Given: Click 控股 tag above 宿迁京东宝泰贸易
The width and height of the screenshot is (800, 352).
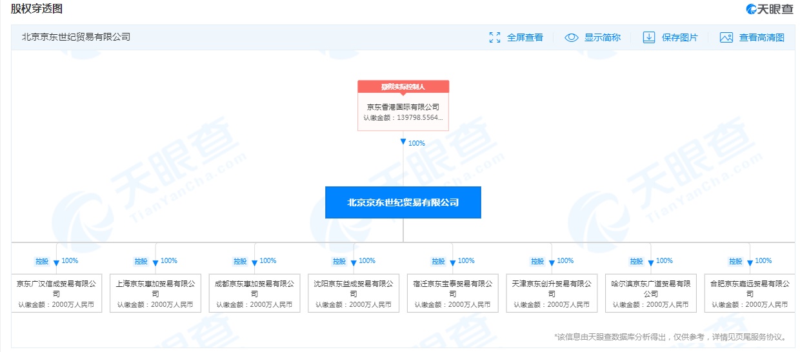Looking at the screenshot, I should tap(438, 261).
